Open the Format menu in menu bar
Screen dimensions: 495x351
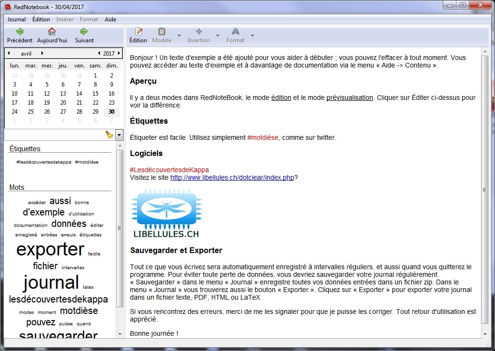pos(89,19)
